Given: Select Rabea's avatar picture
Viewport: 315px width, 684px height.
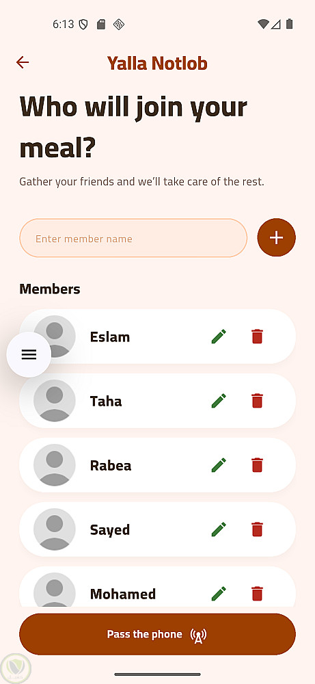Looking at the screenshot, I should coord(55,465).
